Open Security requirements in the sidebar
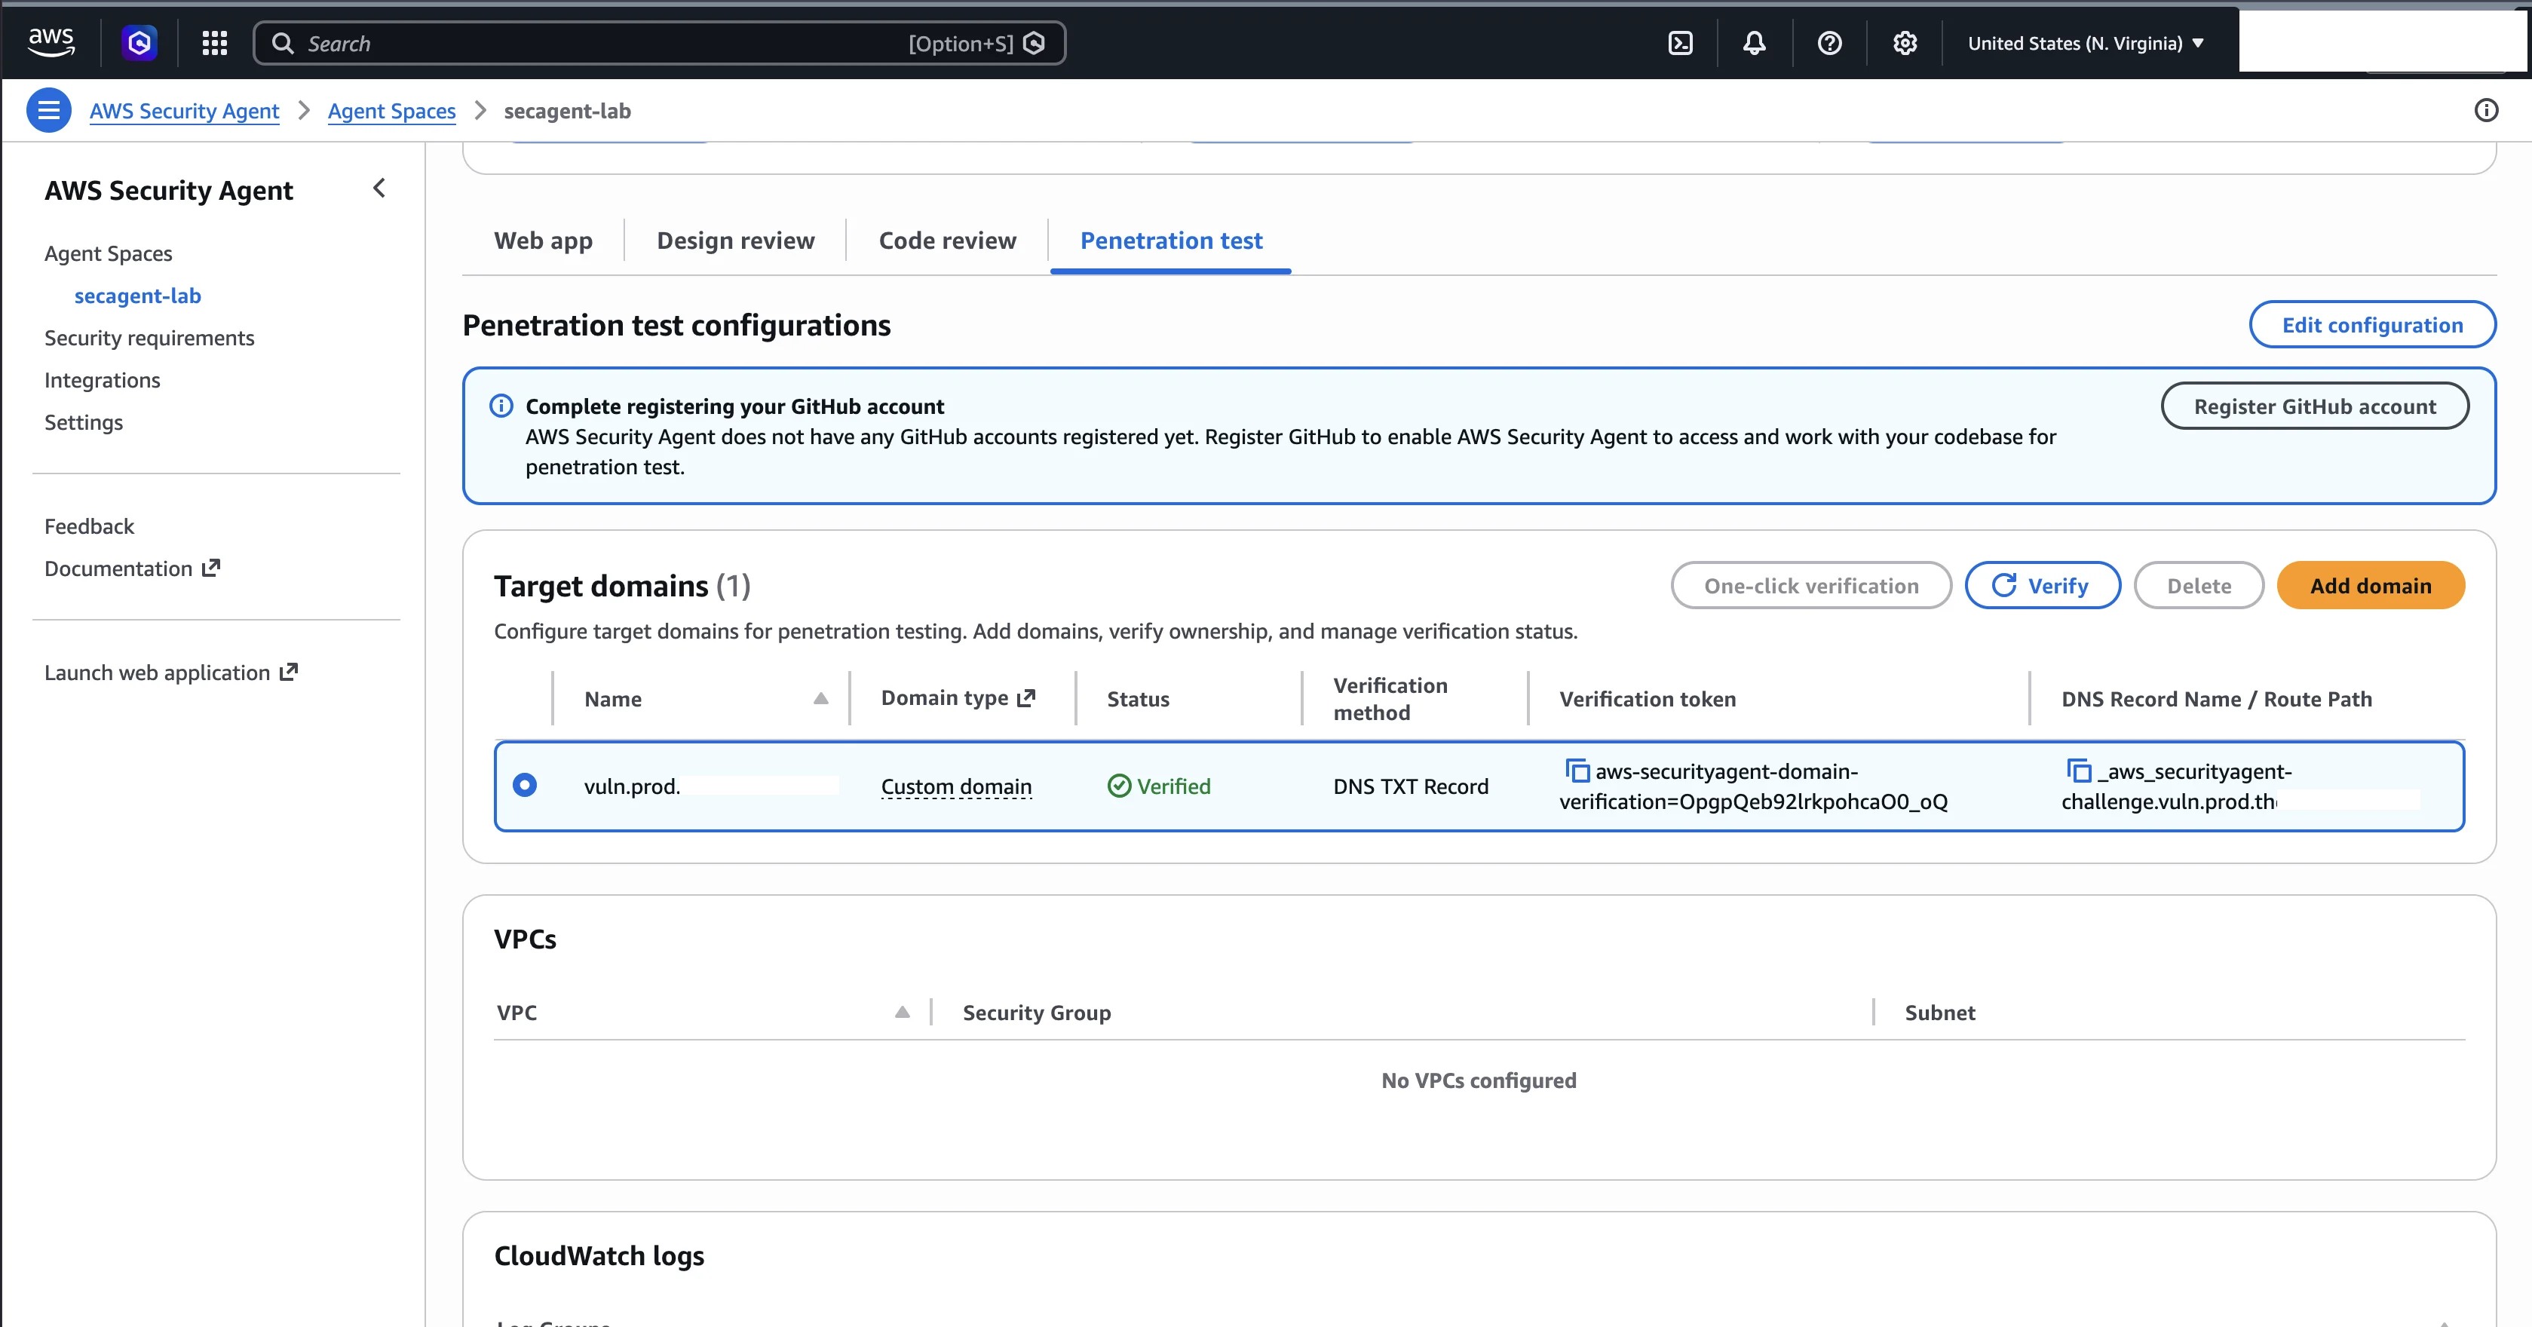This screenshot has width=2532, height=1327. [x=149, y=338]
